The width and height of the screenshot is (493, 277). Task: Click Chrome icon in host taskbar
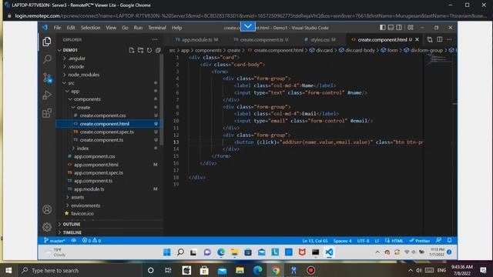[276, 270]
